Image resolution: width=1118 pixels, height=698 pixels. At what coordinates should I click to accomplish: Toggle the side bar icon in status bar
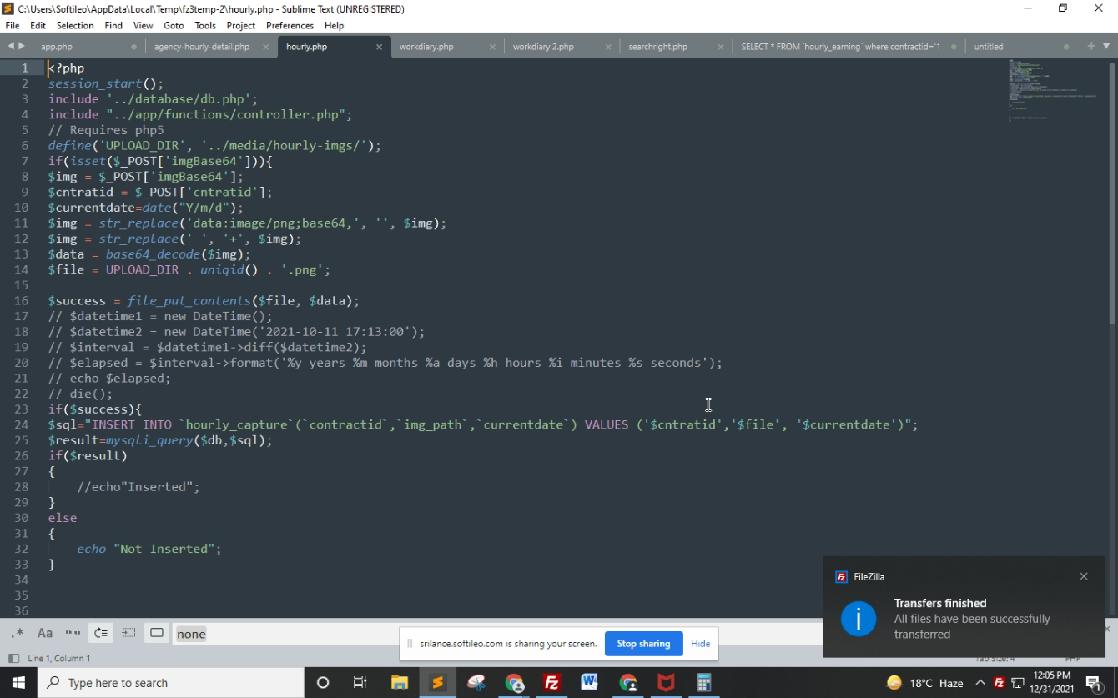tap(13, 658)
